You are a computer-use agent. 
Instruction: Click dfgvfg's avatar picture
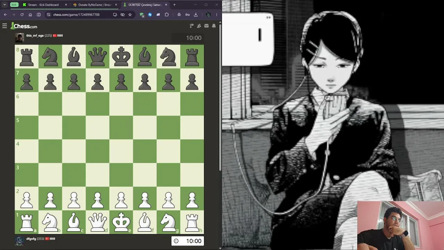pos(19,241)
